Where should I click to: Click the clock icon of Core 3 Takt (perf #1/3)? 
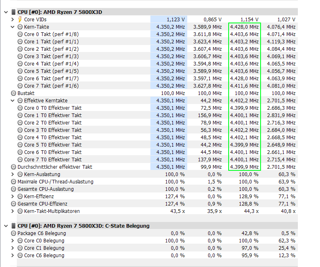pyautogui.click(x=20, y=56)
